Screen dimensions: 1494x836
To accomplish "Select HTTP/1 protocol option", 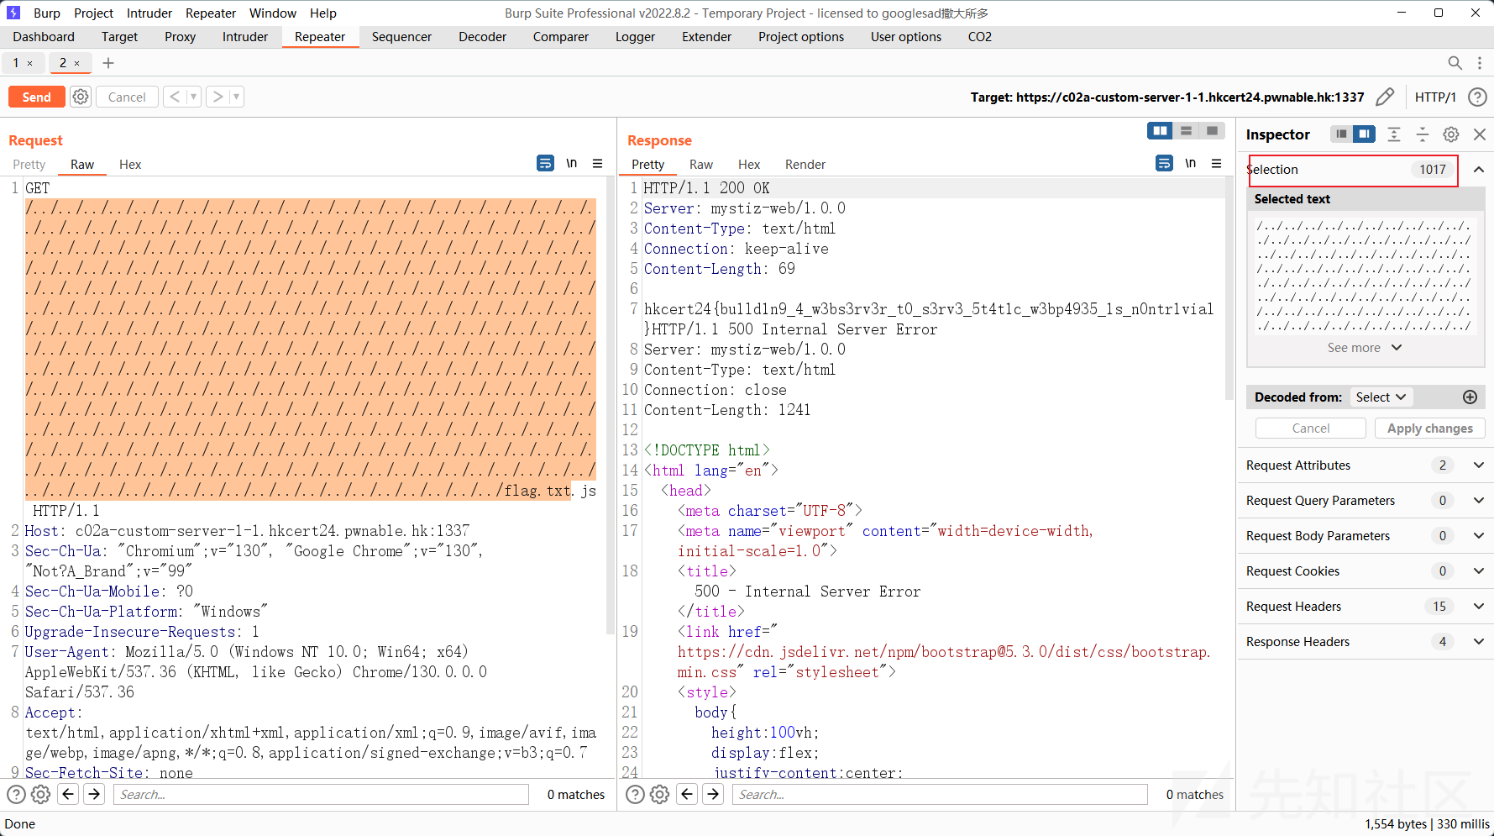I will (x=1435, y=97).
